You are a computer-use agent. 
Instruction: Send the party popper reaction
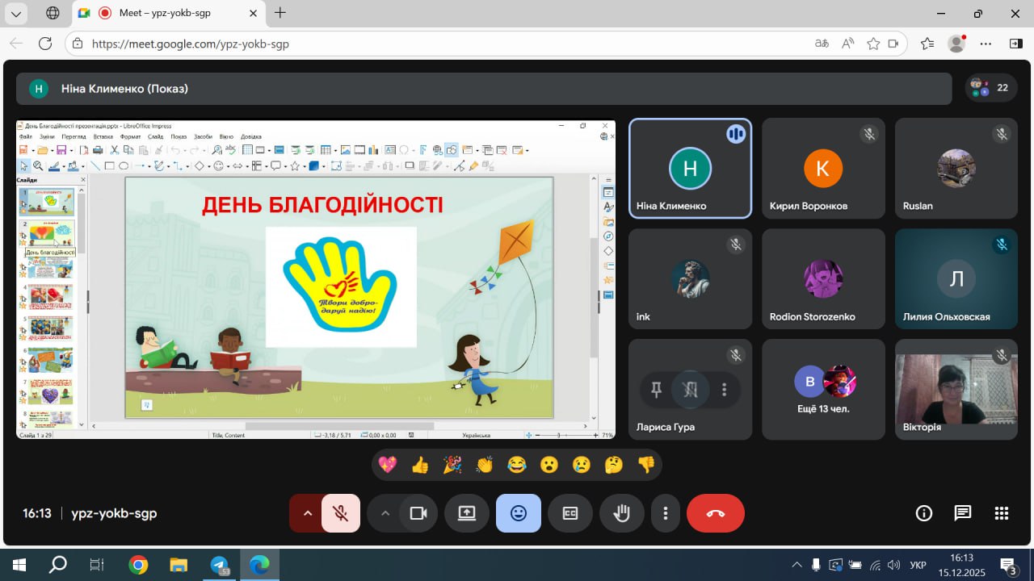(452, 465)
